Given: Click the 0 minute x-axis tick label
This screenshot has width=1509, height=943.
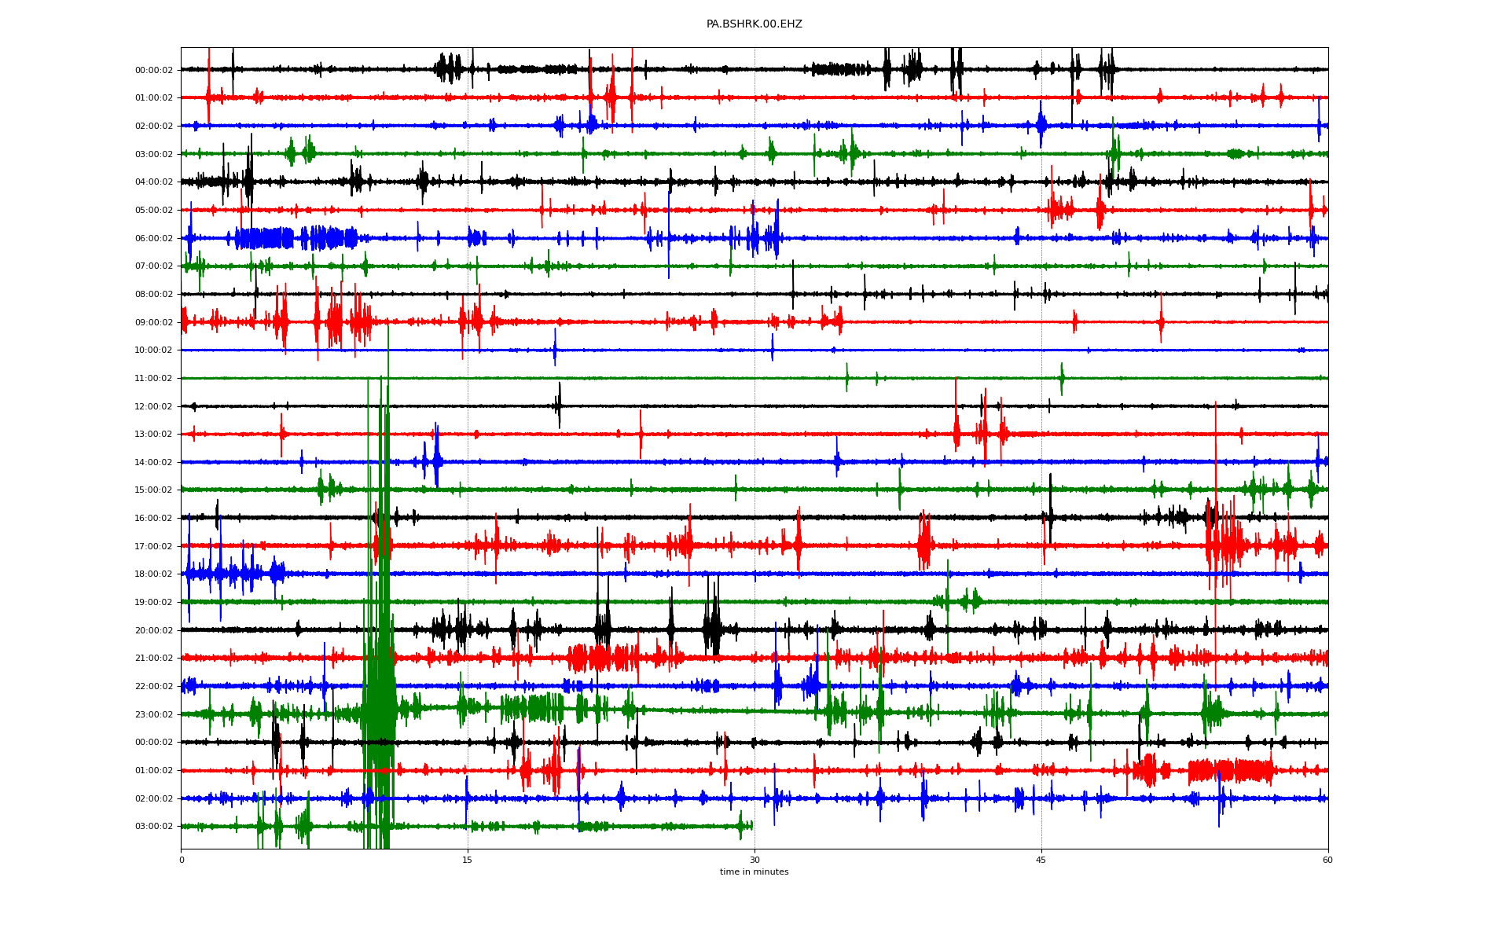Looking at the screenshot, I should tap(182, 860).
